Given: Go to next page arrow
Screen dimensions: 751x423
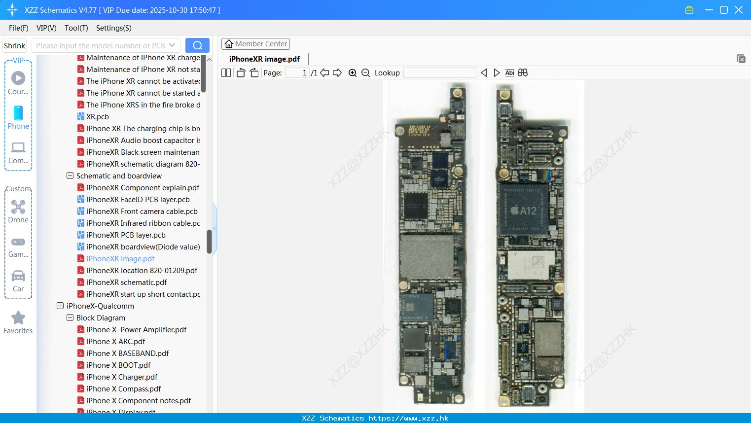Looking at the screenshot, I should pyautogui.click(x=337, y=73).
